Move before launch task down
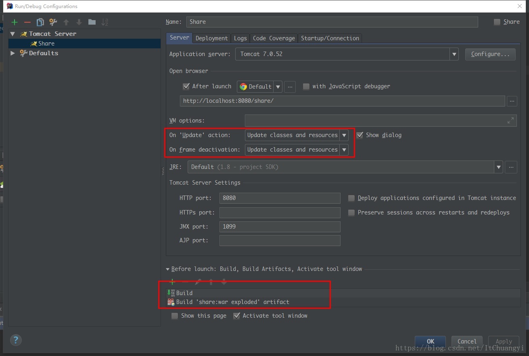The height and width of the screenshot is (356, 529). click(224, 282)
